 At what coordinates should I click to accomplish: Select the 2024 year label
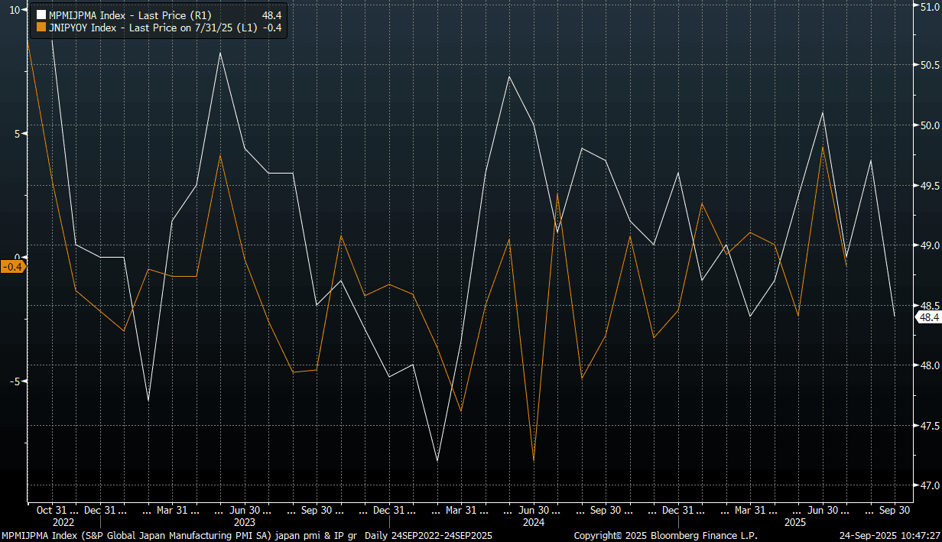pos(533,523)
